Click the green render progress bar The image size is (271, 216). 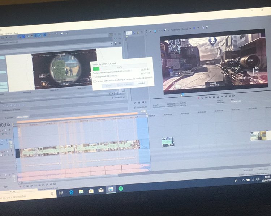(96, 69)
